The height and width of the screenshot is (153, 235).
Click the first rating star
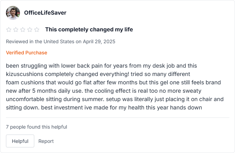coord(9,30)
